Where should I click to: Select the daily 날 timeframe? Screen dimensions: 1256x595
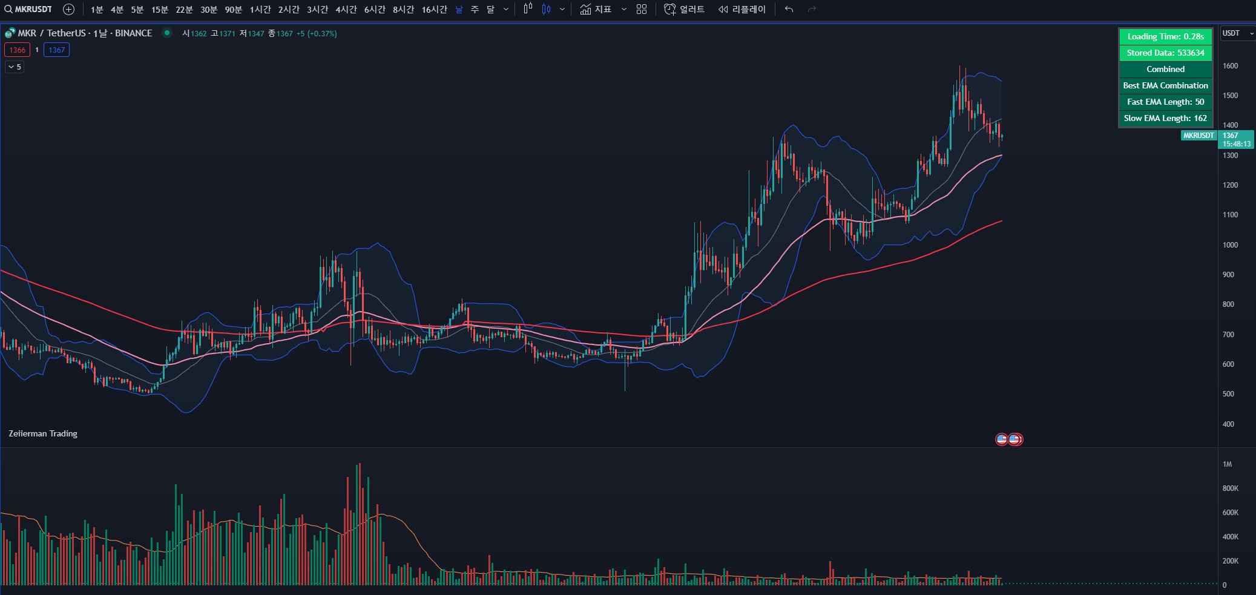(459, 9)
